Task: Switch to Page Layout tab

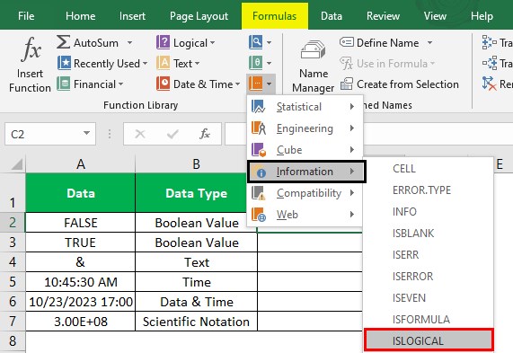Action: coord(199,16)
